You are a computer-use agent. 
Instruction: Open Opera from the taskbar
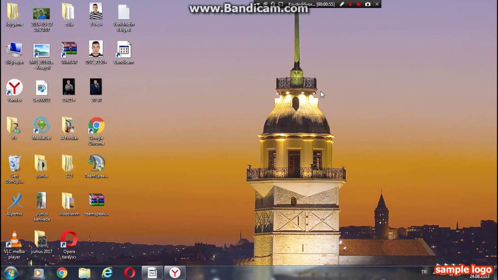[x=130, y=273]
